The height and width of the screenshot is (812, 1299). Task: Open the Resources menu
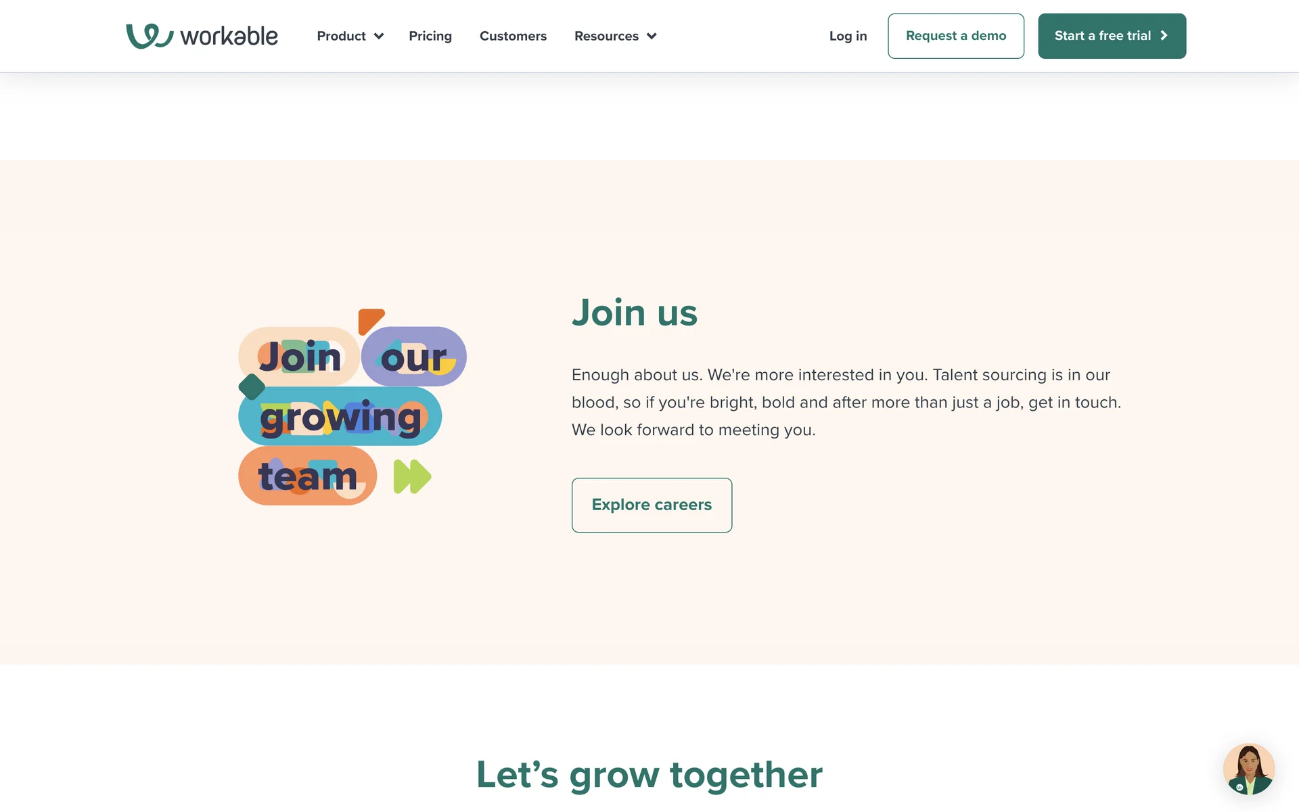[x=615, y=36]
